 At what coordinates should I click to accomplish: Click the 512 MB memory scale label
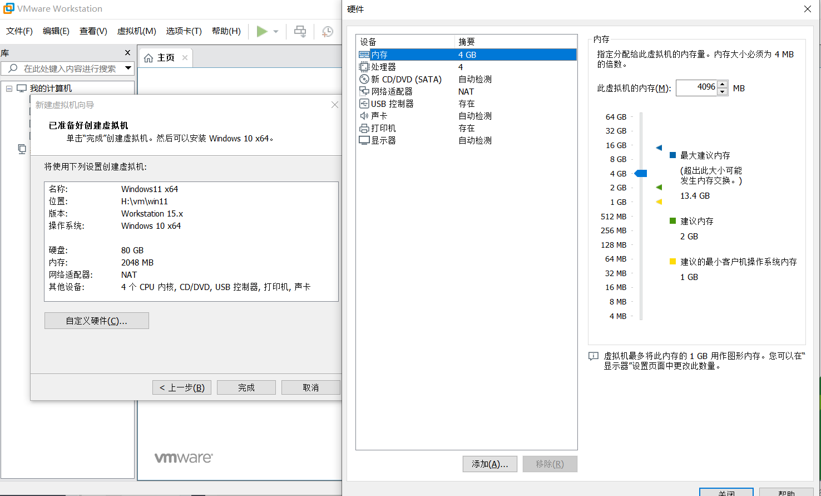click(x=614, y=217)
